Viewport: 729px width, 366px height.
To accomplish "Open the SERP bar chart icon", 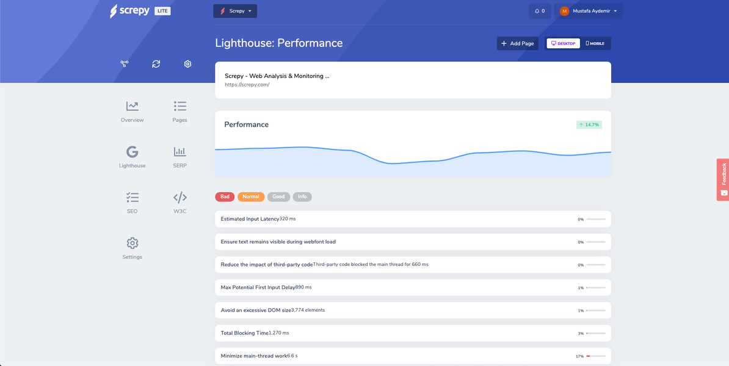I will (180, 152).
